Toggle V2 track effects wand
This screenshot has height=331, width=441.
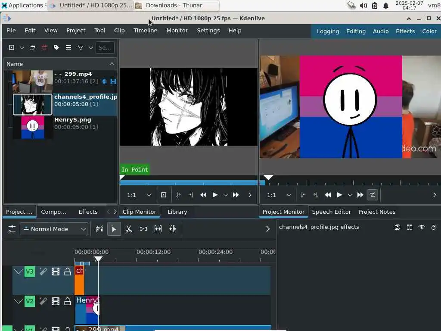point(43,301)
